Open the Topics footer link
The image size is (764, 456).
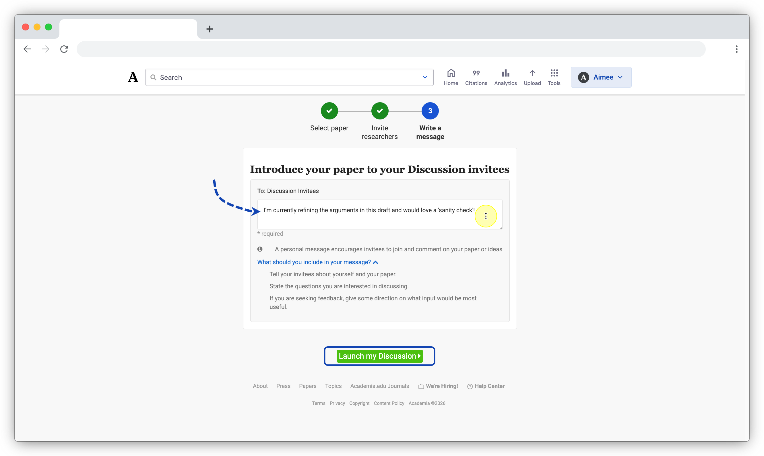point(333,386)
